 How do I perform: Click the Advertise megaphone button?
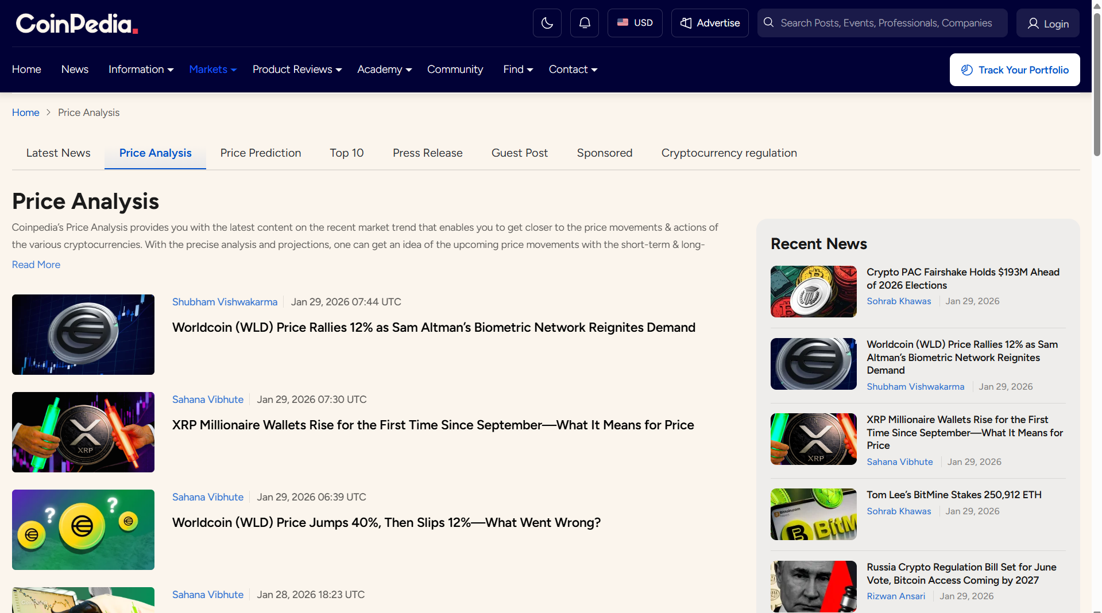point(710,23)
